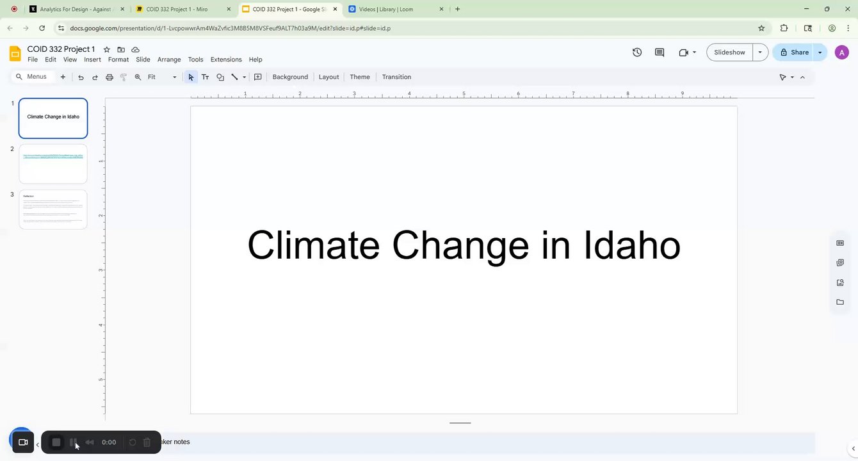Select the Paint format tool
Screen dimensions: 858x461
pyautogui.click(x=124, y=77)
